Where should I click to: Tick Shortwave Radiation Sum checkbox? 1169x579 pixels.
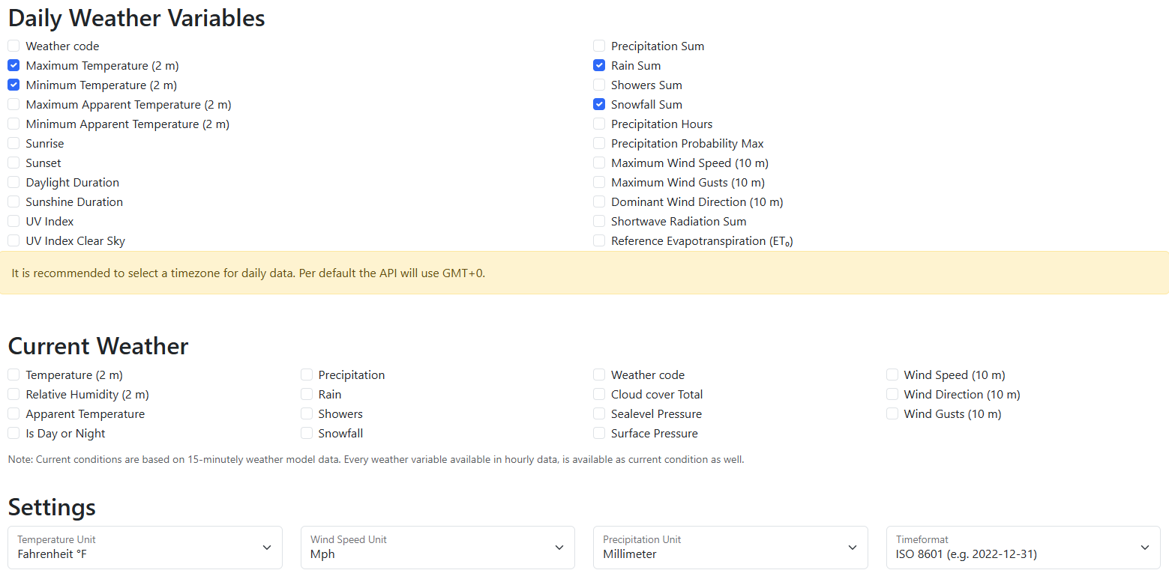599,222
